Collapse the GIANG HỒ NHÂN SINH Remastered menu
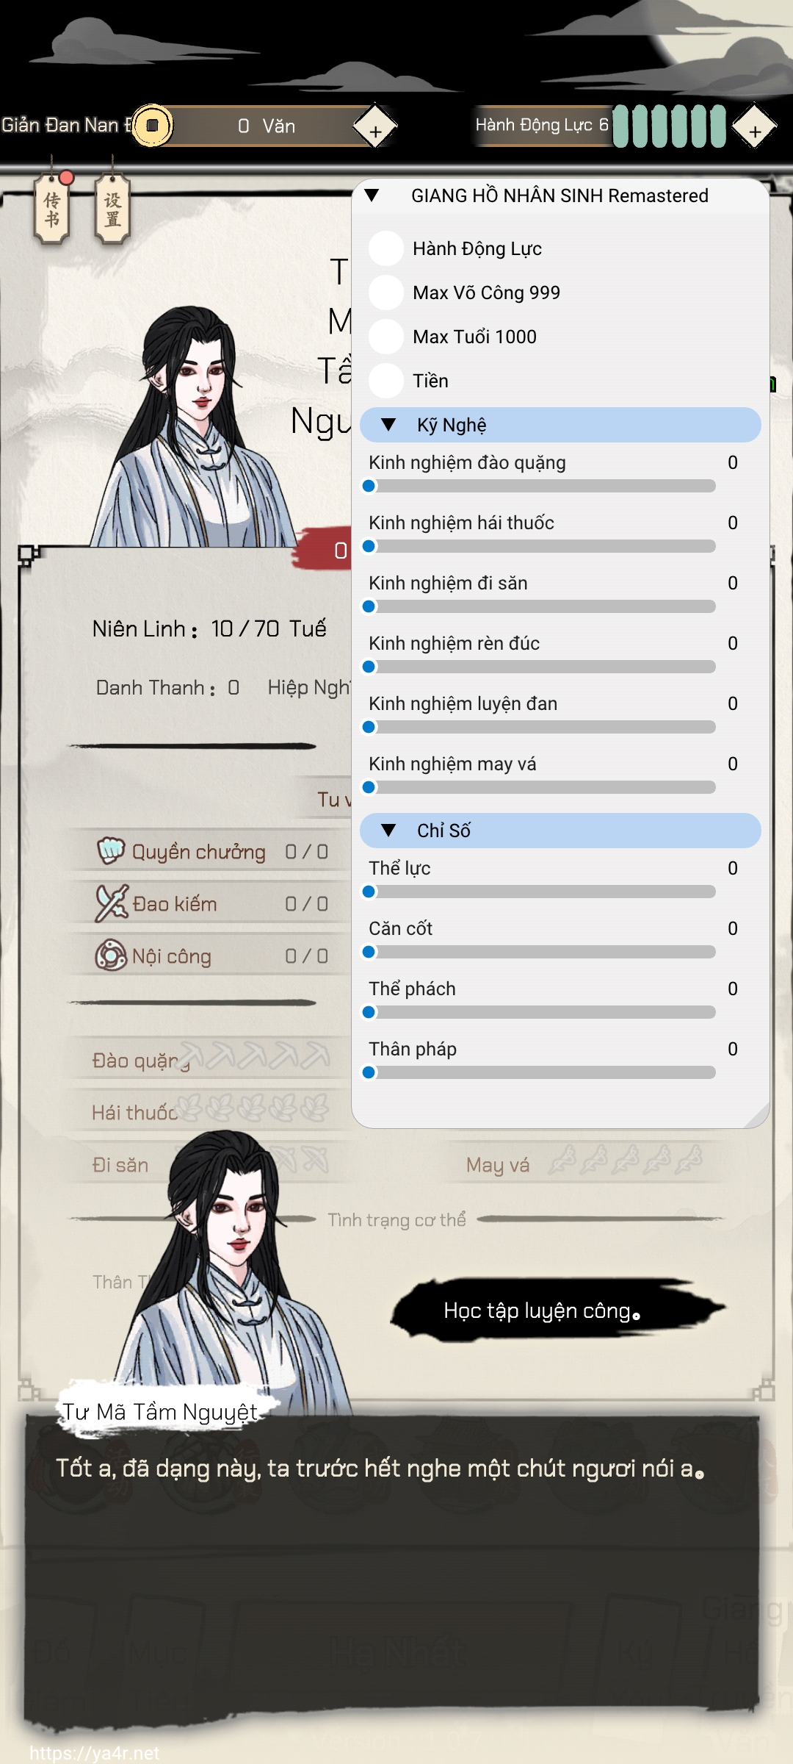Image resolution: width=793 pixels, height=1764 pixels. [372, 196]
